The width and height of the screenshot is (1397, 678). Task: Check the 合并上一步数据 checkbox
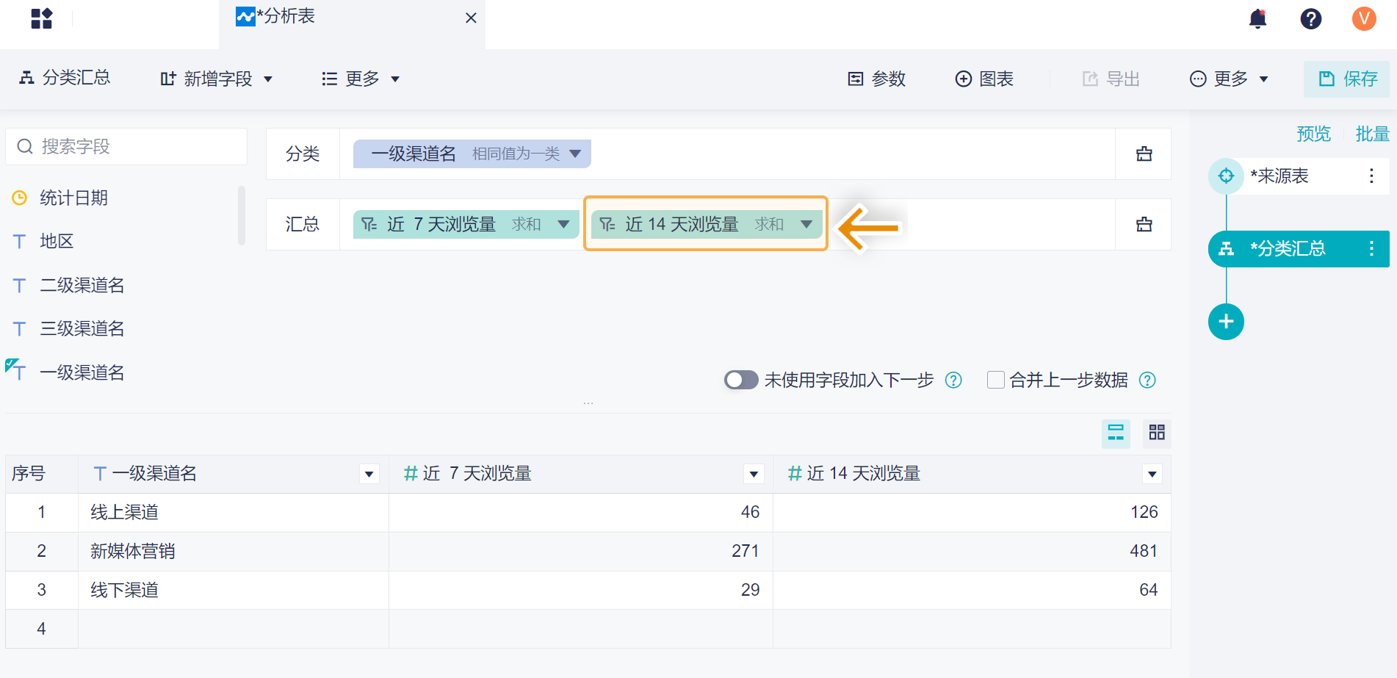[995, 380]
